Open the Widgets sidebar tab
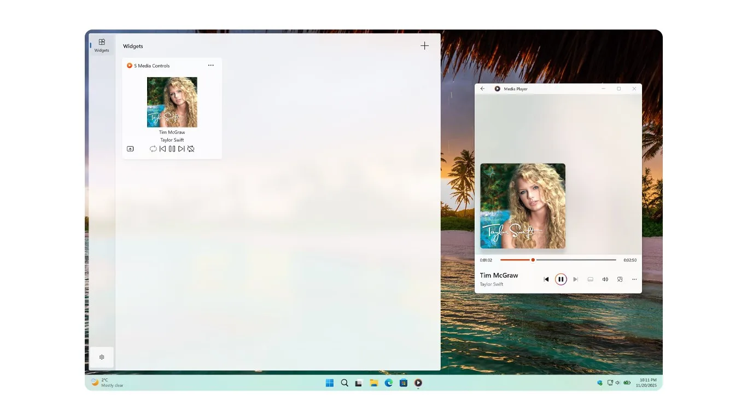This screenshot has width=747, height=420. point(102,45)
